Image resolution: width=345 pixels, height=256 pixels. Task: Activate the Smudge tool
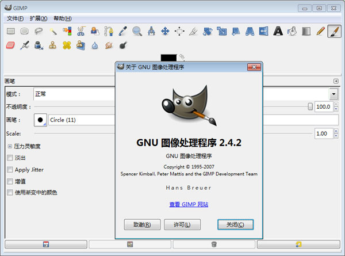(109, 45)
